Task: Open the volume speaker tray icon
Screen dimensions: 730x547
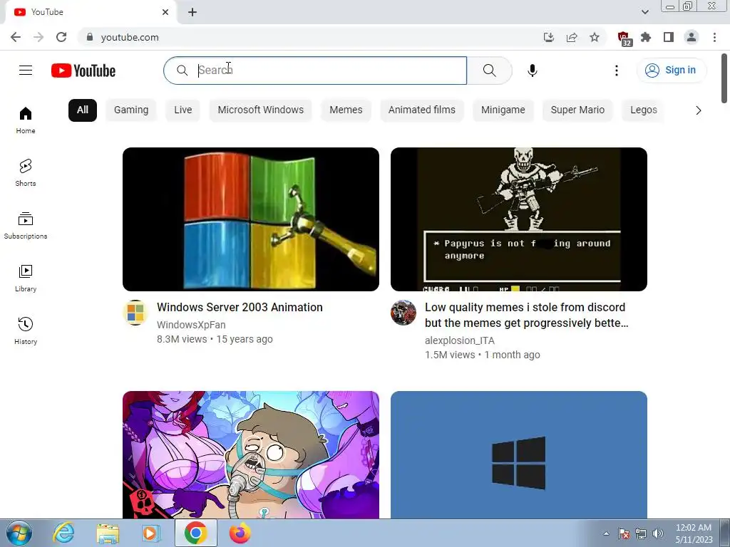Action: [x=658, y=533]
